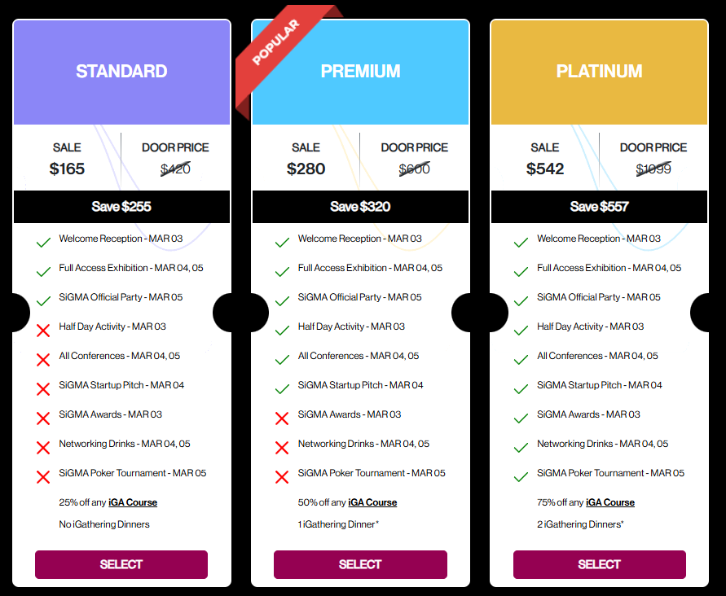Image resolution: width=726 pixels, height=596 pixels.
Task: Click the Save $320 black bar
Action: [360, 207]
